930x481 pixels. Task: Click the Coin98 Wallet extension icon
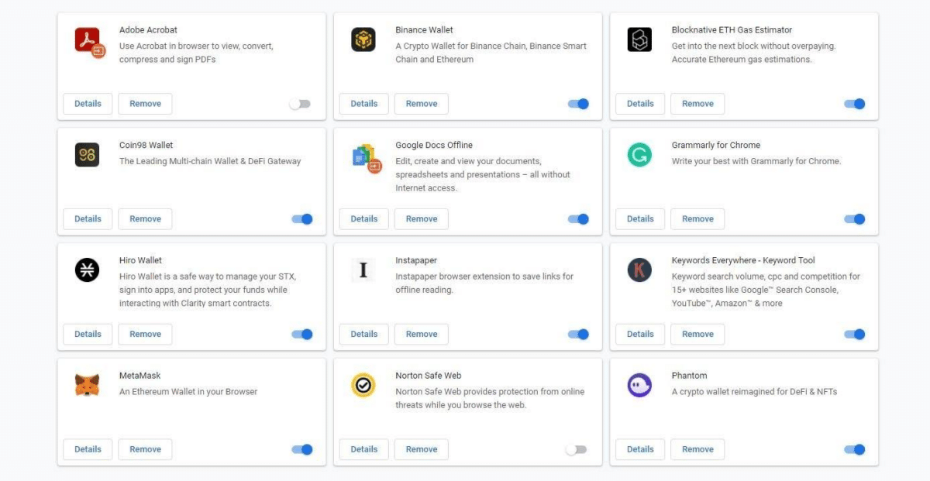[87, 155]
